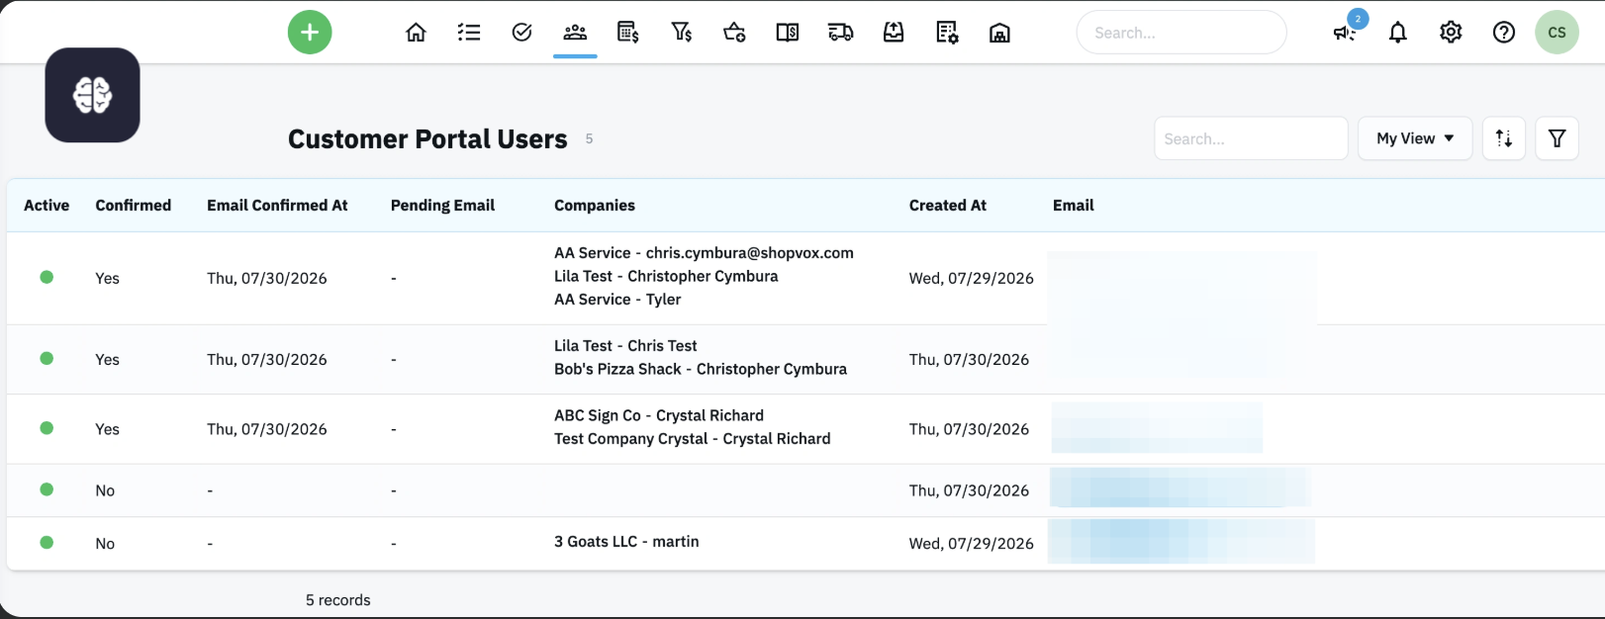Focus the top global Search field
The width and height of the screenshot is (1605, 619).
coord(1181,33)
